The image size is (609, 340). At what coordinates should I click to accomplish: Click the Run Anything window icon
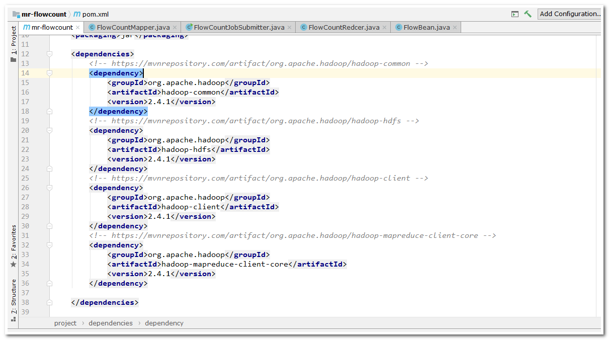click(514, 14)
